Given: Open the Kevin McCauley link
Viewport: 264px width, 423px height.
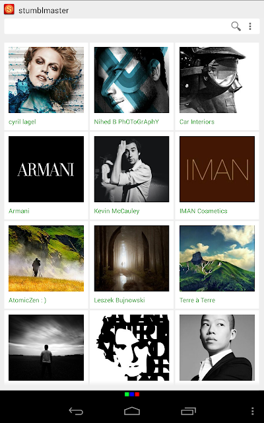Looking at the screenshot, I should coord(117,211).
